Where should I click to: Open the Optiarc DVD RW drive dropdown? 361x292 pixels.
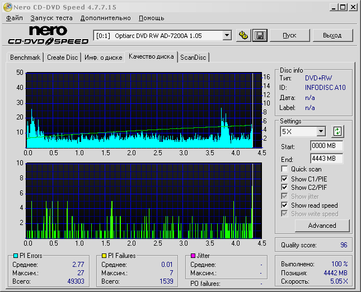click(227, 36)
